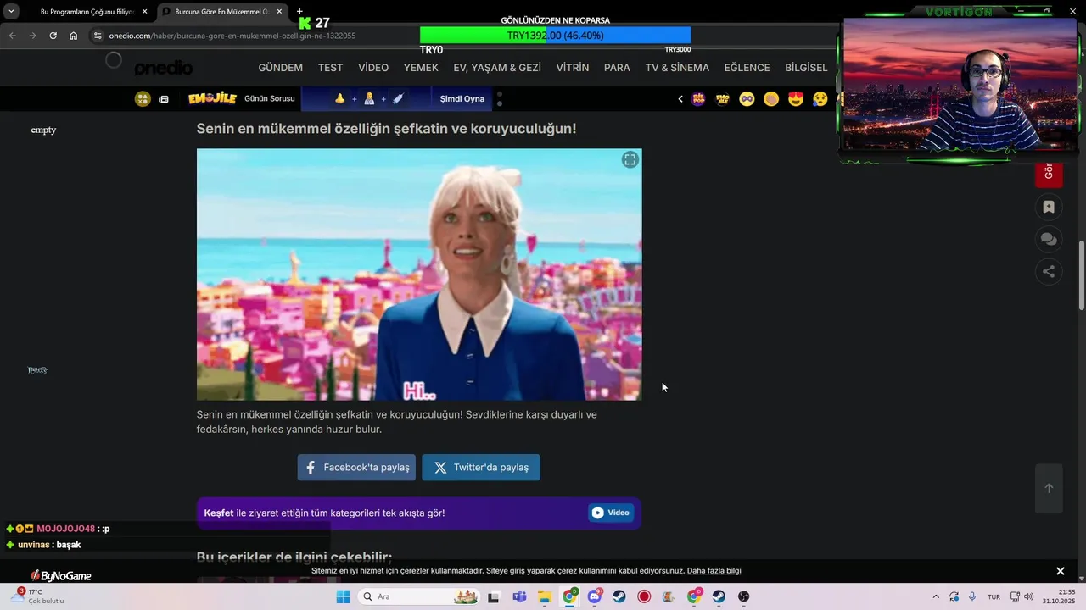Click the onedio logo
Image resolution: width=1086 pixels, height=610 pixels.
(164, 68)
